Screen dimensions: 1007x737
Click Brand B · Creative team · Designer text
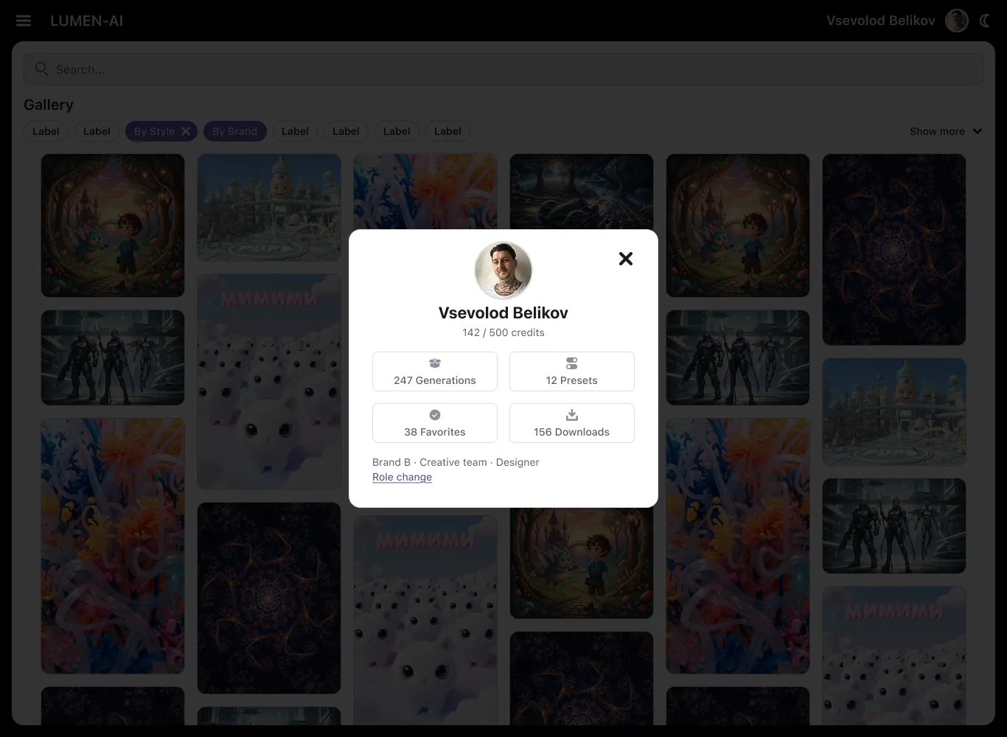pos(456,462)
